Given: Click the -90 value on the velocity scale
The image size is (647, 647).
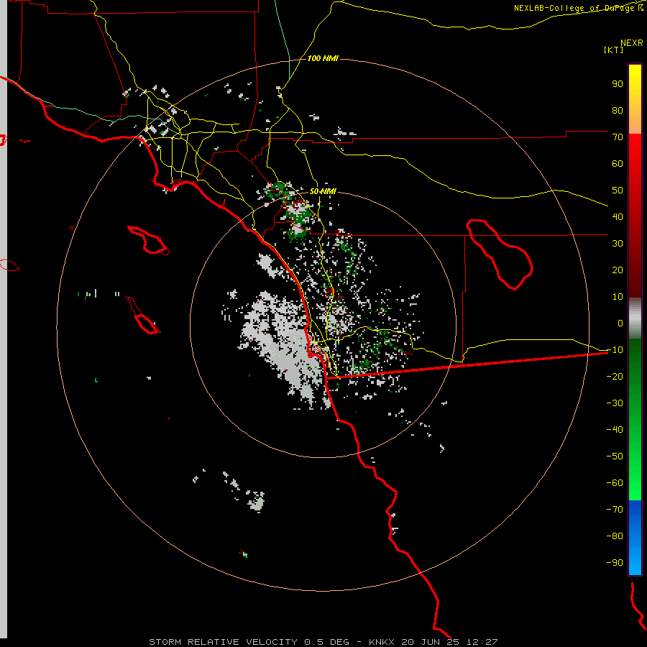Looking at the screenshot, I should (x=615, y=562).
